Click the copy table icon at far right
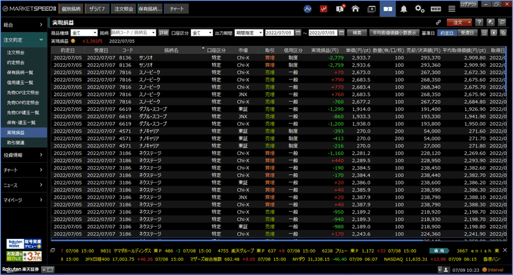513x275 pixels. 503,33
